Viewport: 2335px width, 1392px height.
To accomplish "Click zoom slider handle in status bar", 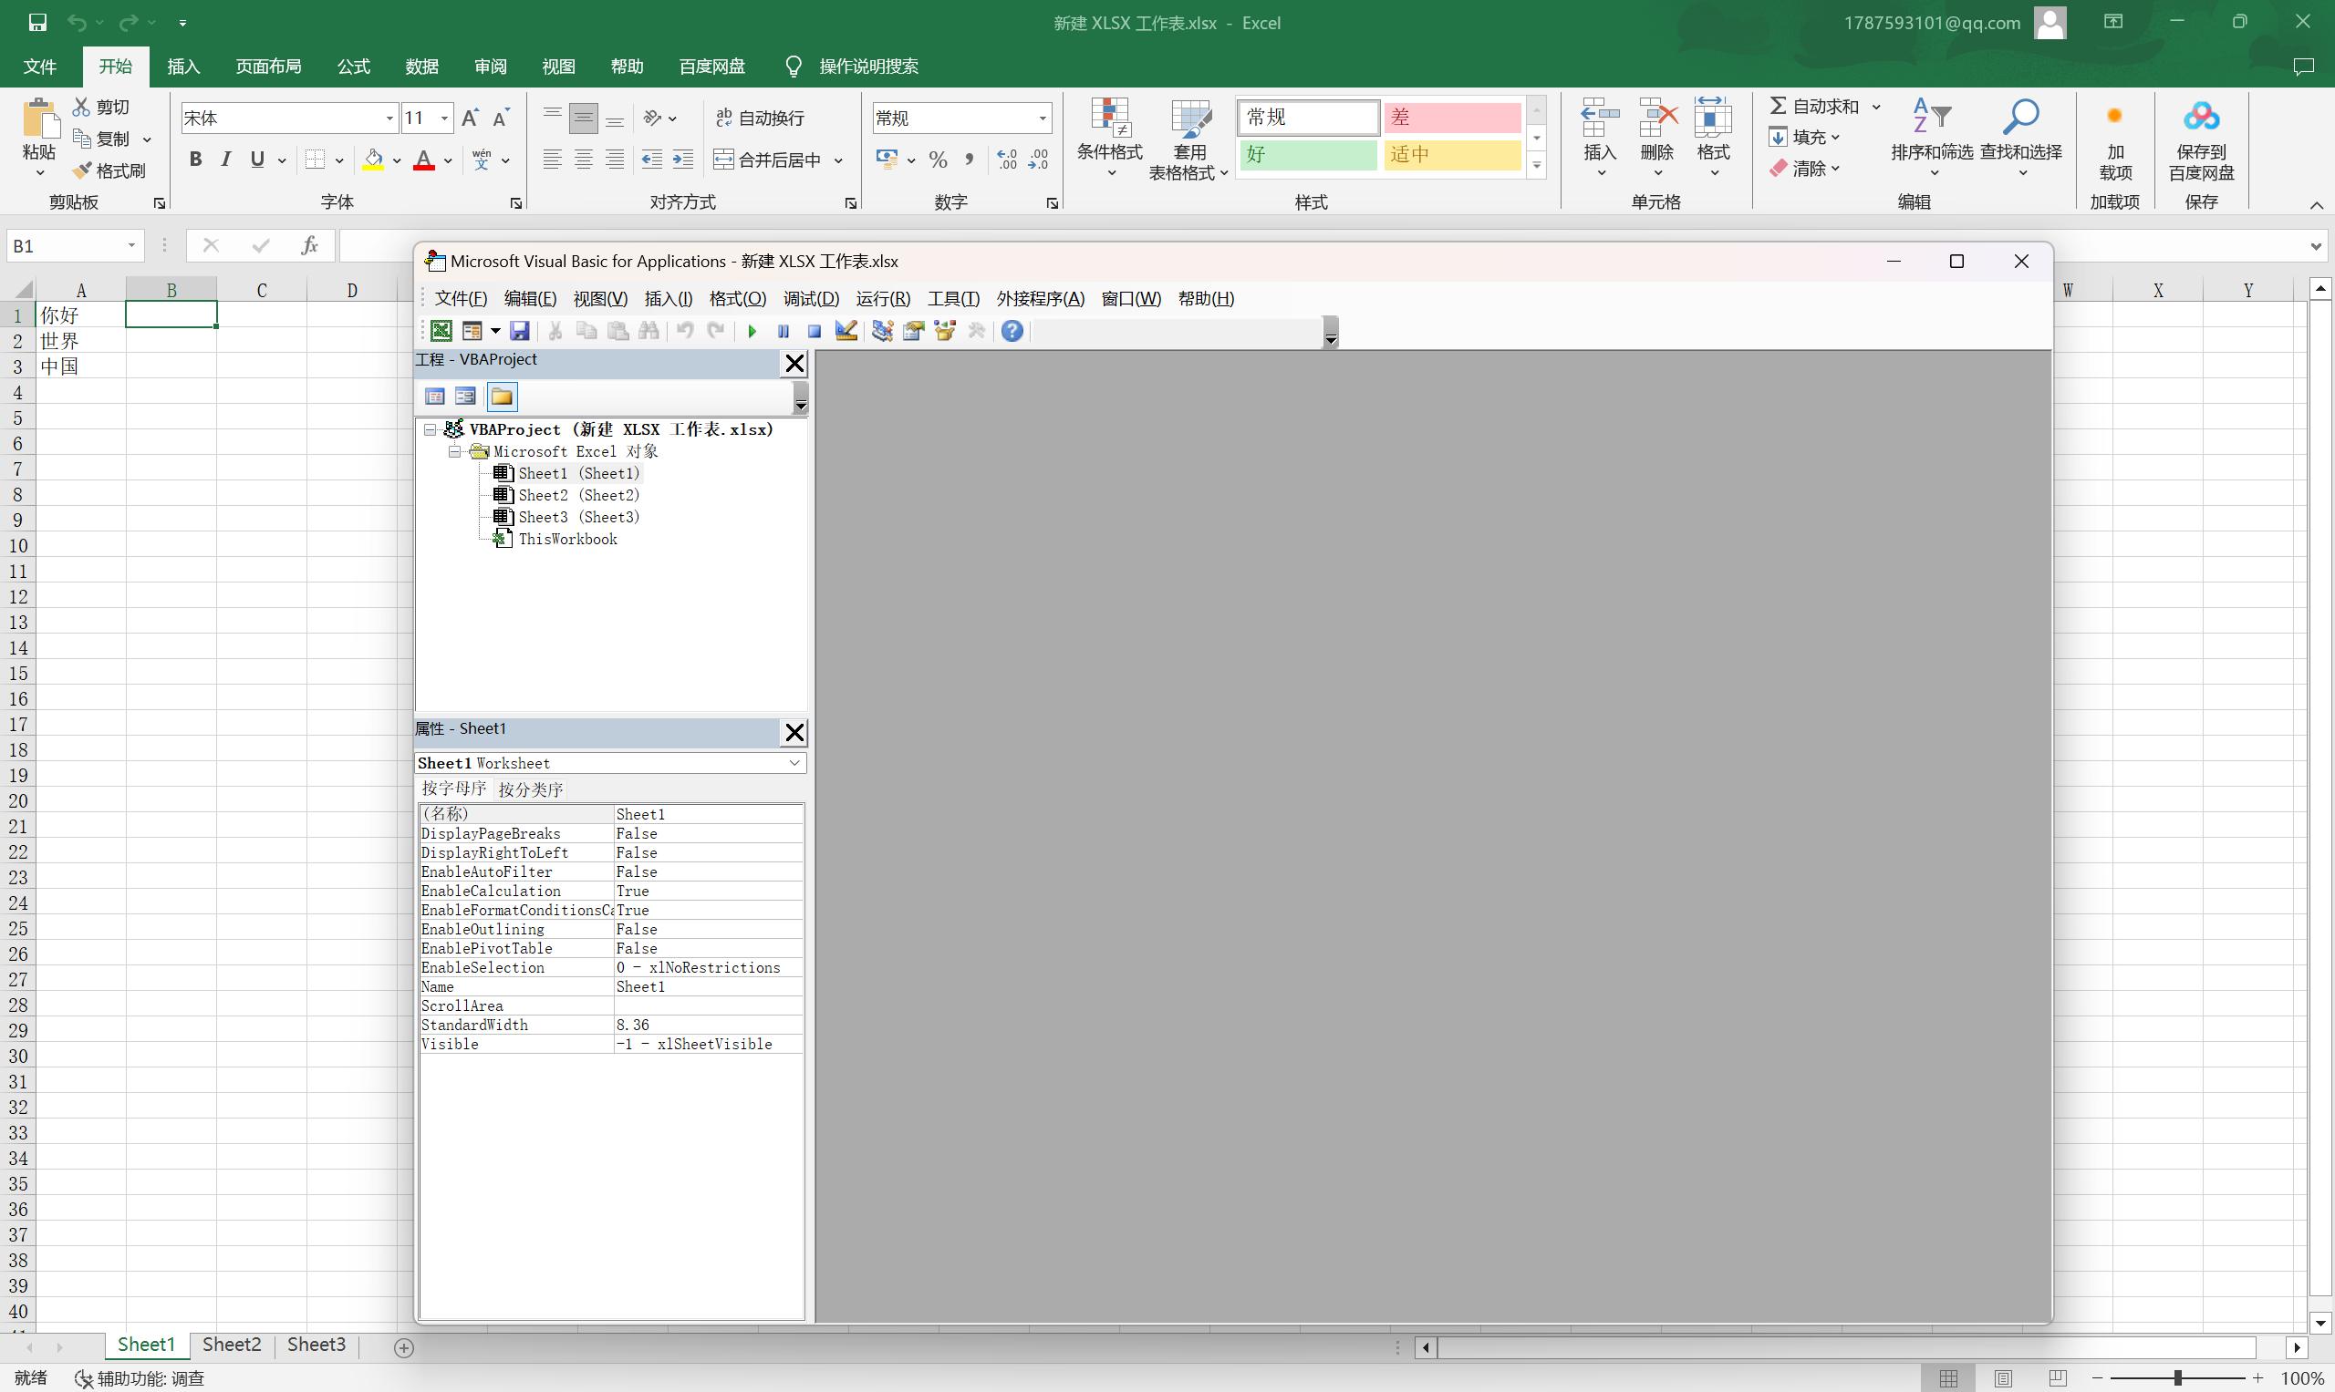I will (2177, 1378).
